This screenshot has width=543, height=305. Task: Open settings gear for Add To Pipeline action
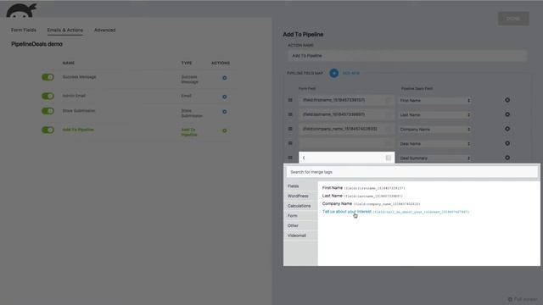coord(224,130)
